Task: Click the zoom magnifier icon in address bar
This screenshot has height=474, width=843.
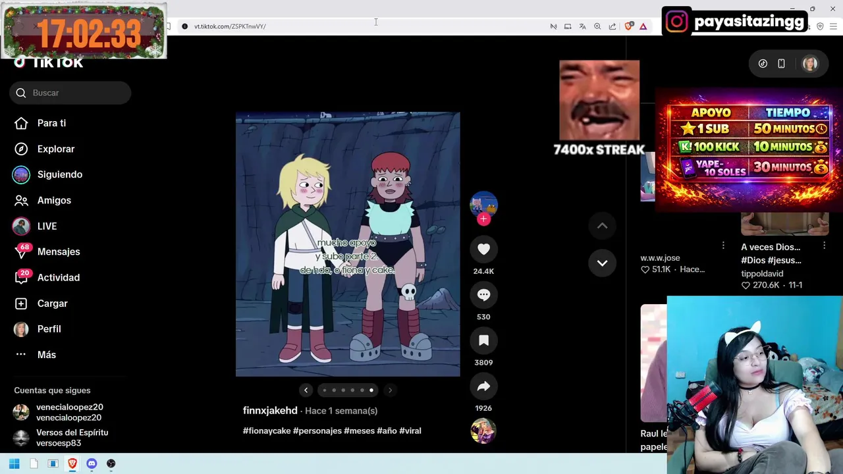Action: [x=597, y=26]
